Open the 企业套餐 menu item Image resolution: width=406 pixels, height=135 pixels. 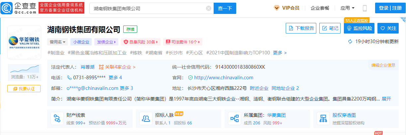tap(320, 8)
